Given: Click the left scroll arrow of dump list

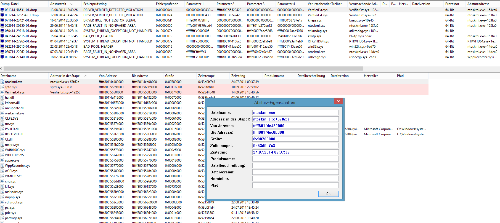Looking at the screenshot, I should (1, 68).
